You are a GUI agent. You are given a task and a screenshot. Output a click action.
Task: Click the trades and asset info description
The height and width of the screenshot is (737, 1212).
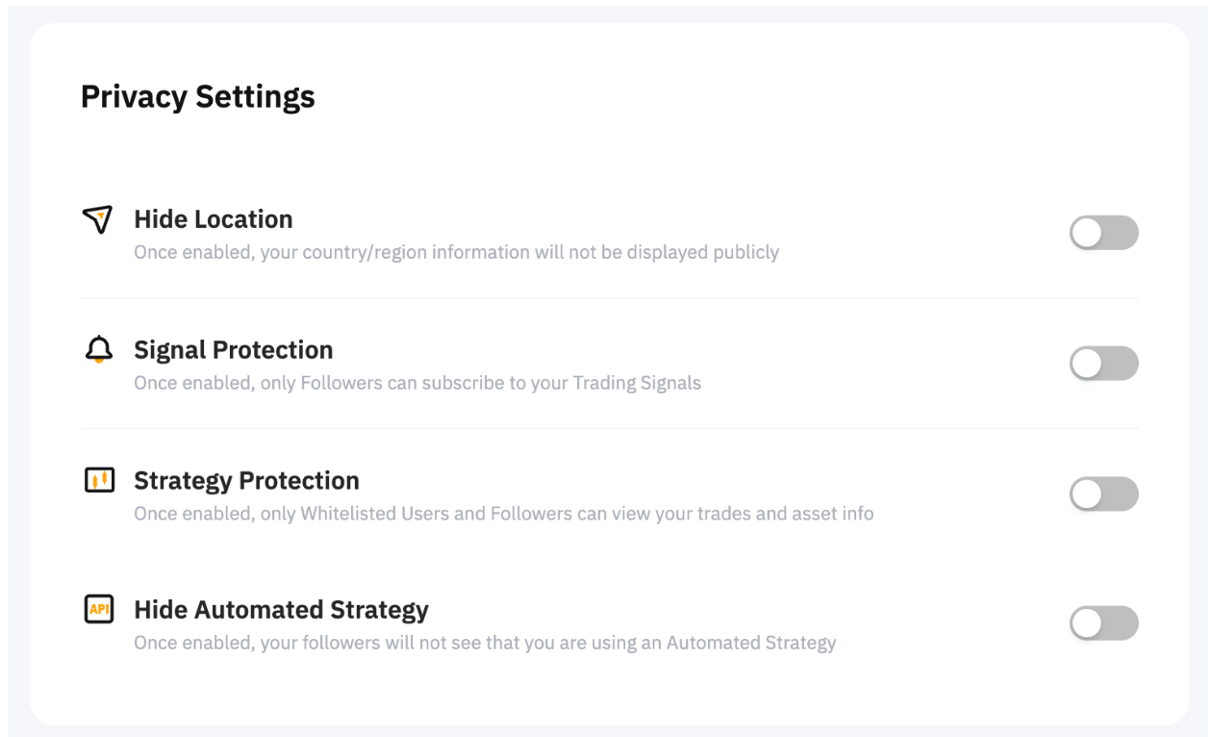click(x=503, y=514)
